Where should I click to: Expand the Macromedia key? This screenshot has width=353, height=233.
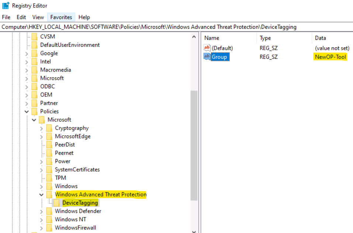click(x=27, y=70)
